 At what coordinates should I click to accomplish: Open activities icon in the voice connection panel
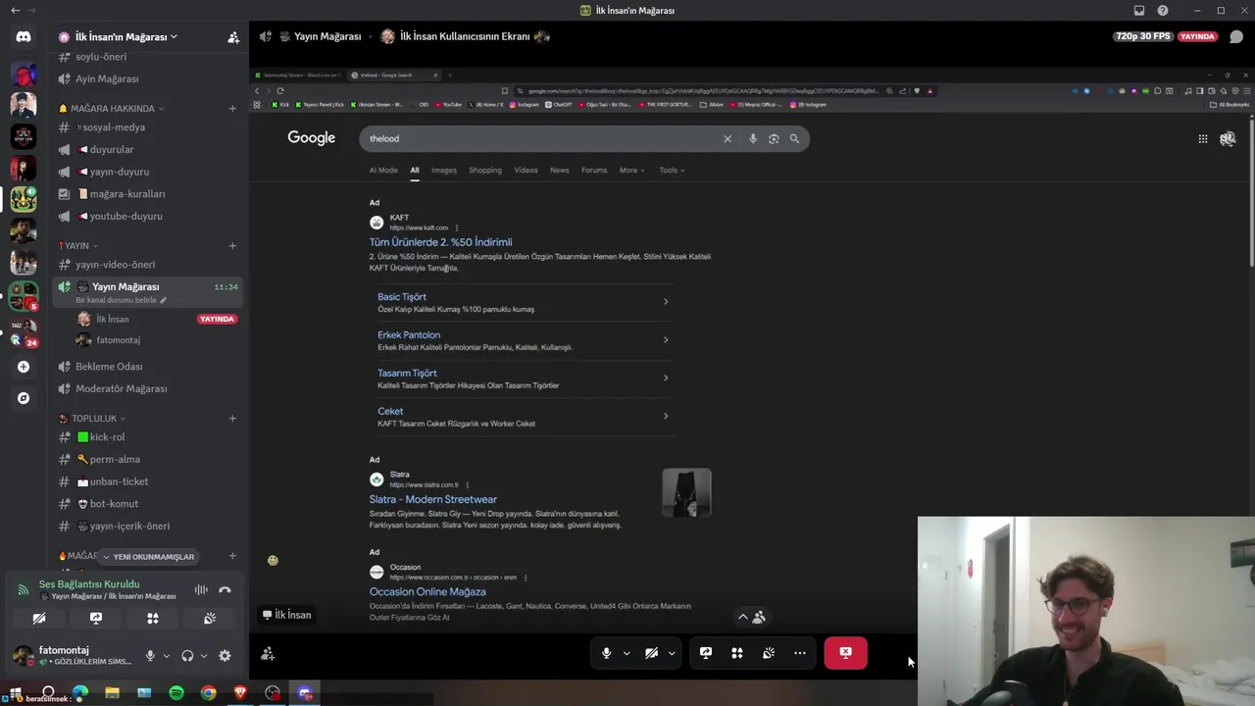tap(153, 619)
